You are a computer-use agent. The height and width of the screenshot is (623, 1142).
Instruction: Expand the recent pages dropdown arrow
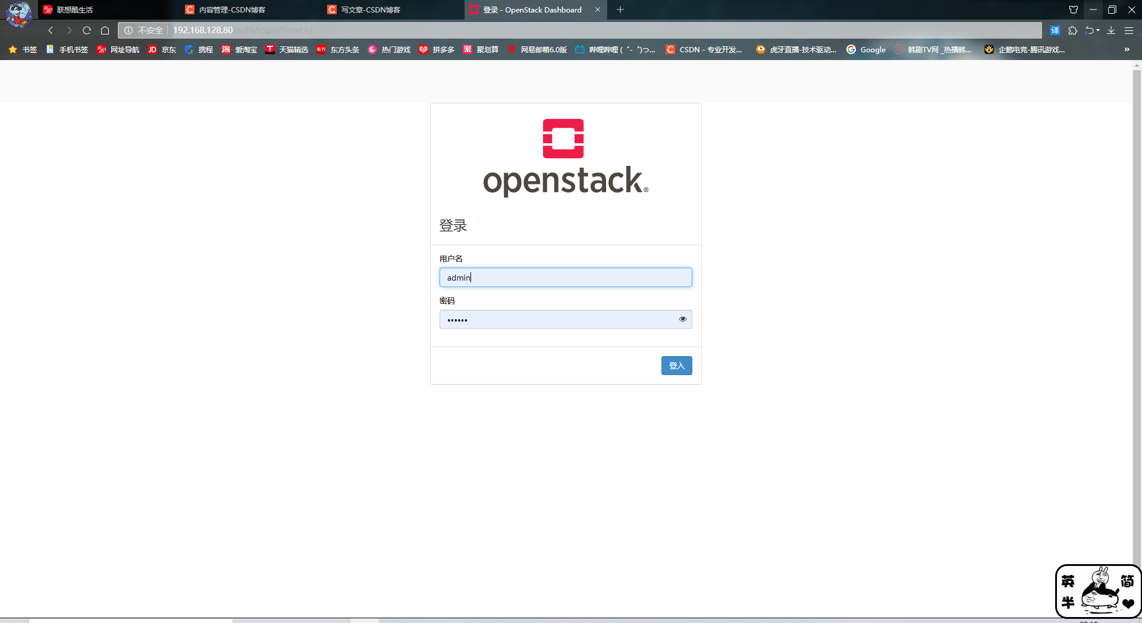(1097, 30)
